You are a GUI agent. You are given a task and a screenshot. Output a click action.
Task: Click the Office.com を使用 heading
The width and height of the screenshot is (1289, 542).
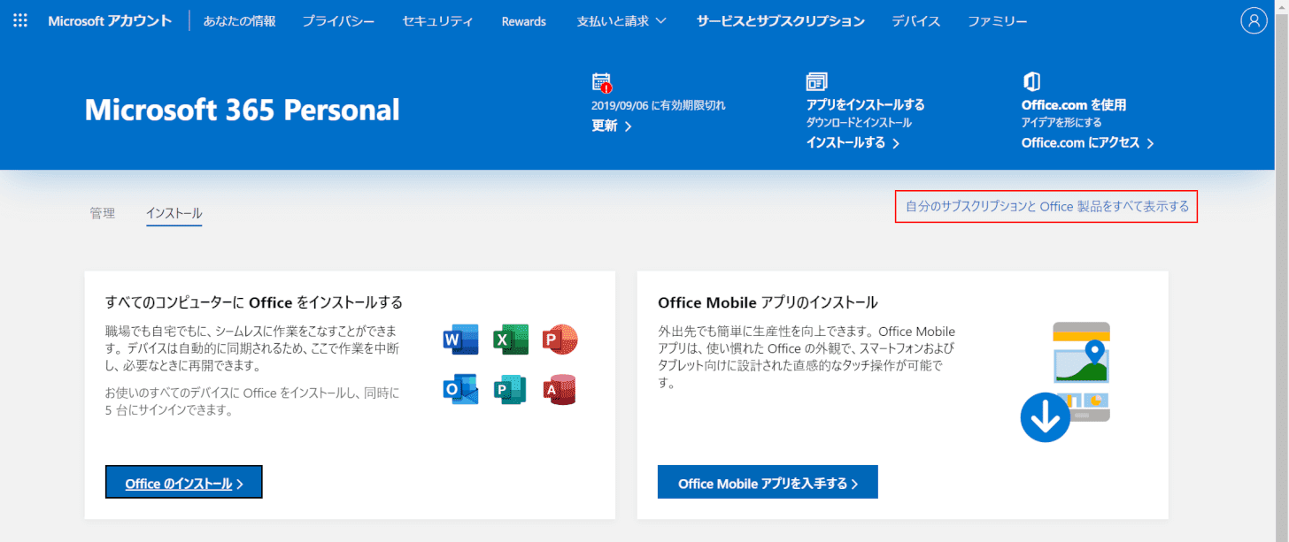coord(1074,104)
